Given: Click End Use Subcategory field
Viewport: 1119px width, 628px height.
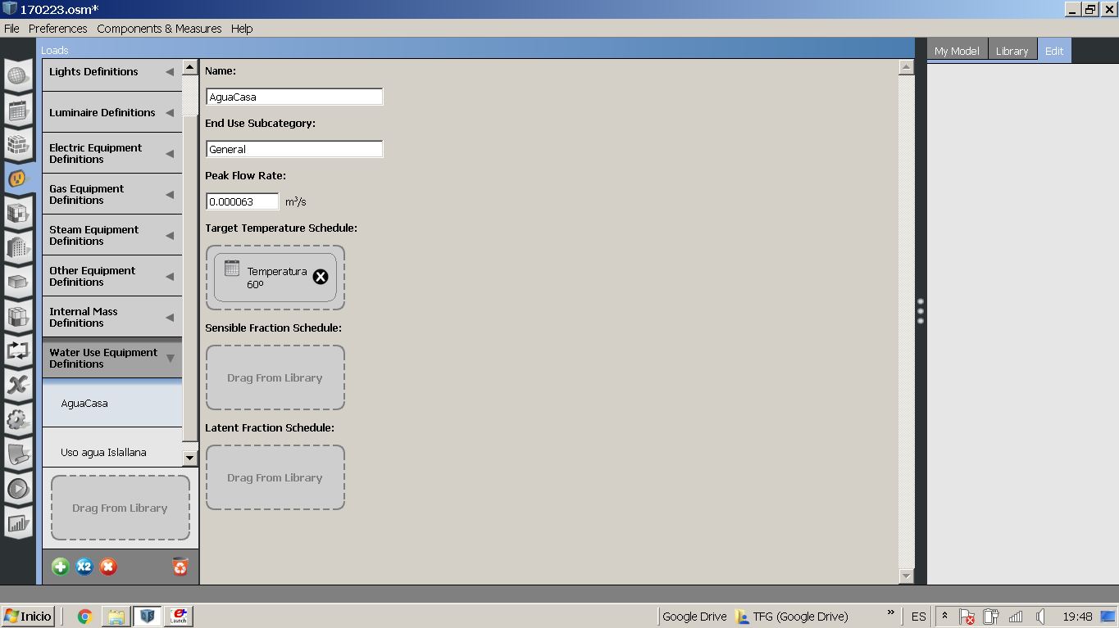Looking at the screenshot, I should [294, 149].
